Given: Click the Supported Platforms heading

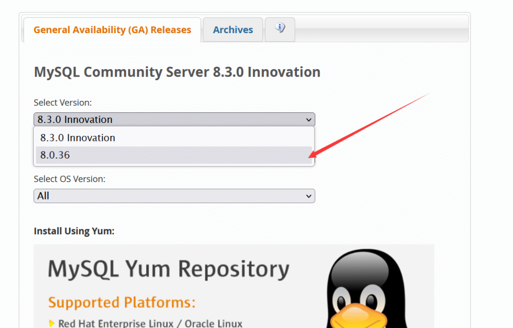Looking at the screenshot, I should pyautogui.click(x=121, y=302).
